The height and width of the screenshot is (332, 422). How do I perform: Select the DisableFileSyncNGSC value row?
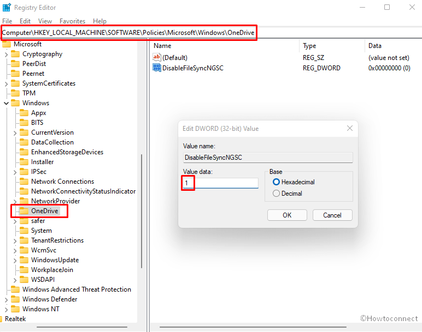pyautogui.click(x=282, y=68)
